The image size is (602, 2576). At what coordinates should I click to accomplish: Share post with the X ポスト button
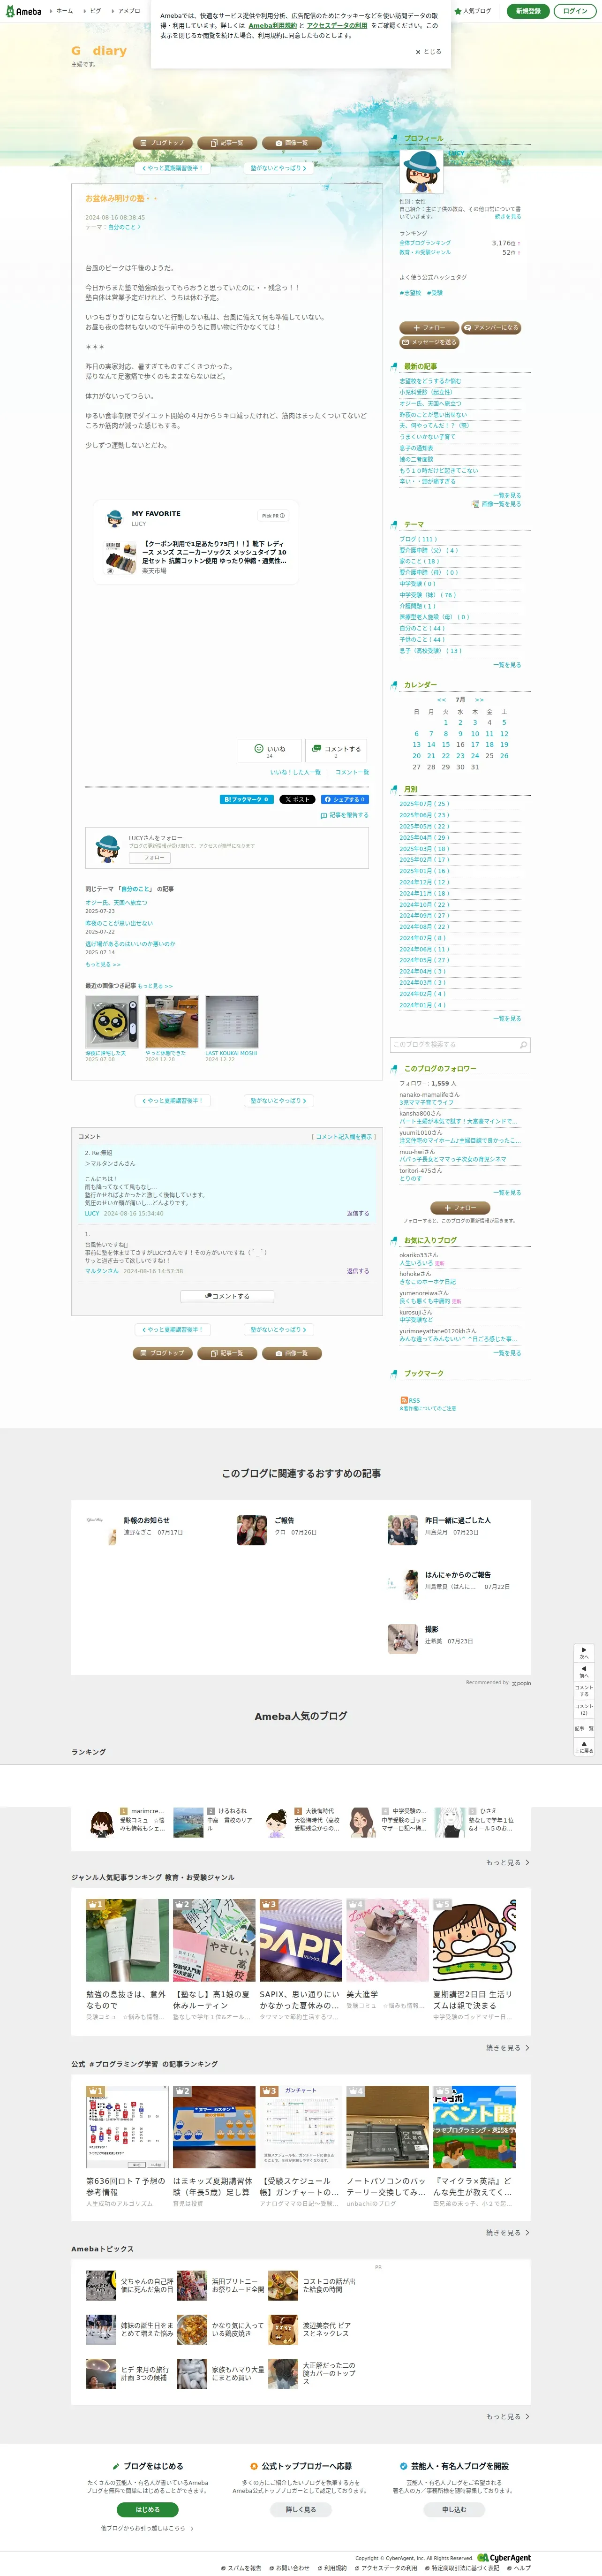296,799
